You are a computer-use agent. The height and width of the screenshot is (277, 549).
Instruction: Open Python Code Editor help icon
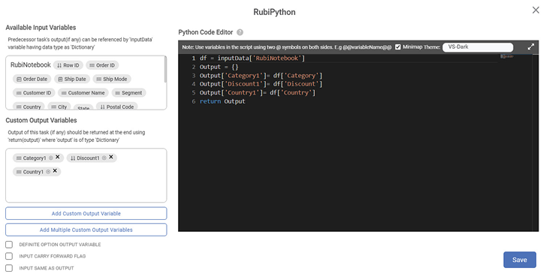(x=240, y=32)
